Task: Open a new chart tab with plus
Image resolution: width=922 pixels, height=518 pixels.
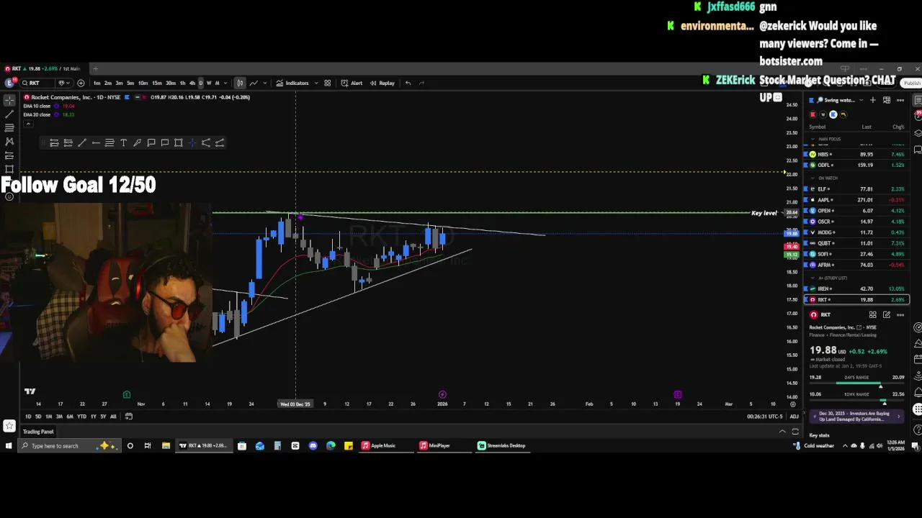Action: pyautogui.click(x=95, y=68)
